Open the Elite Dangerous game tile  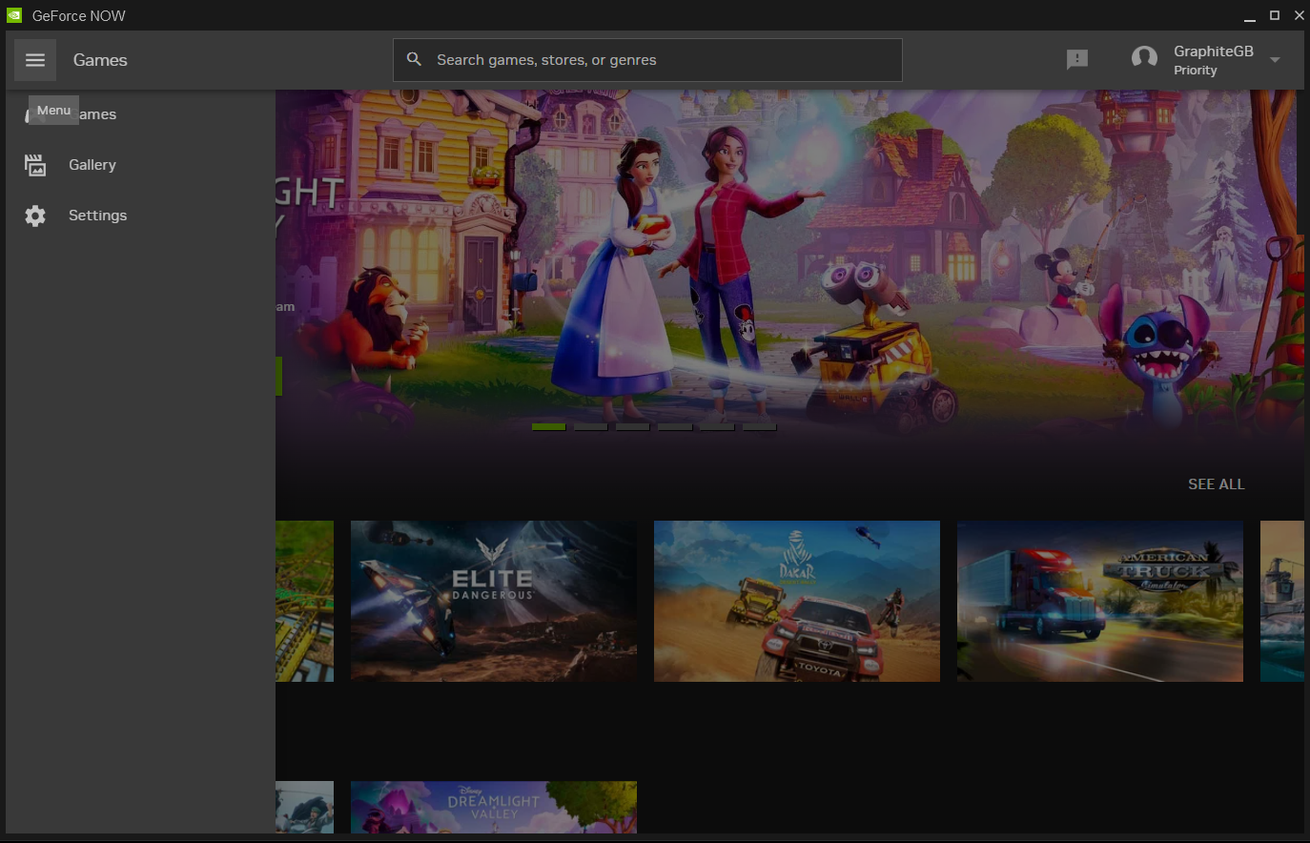click(494, 601)
